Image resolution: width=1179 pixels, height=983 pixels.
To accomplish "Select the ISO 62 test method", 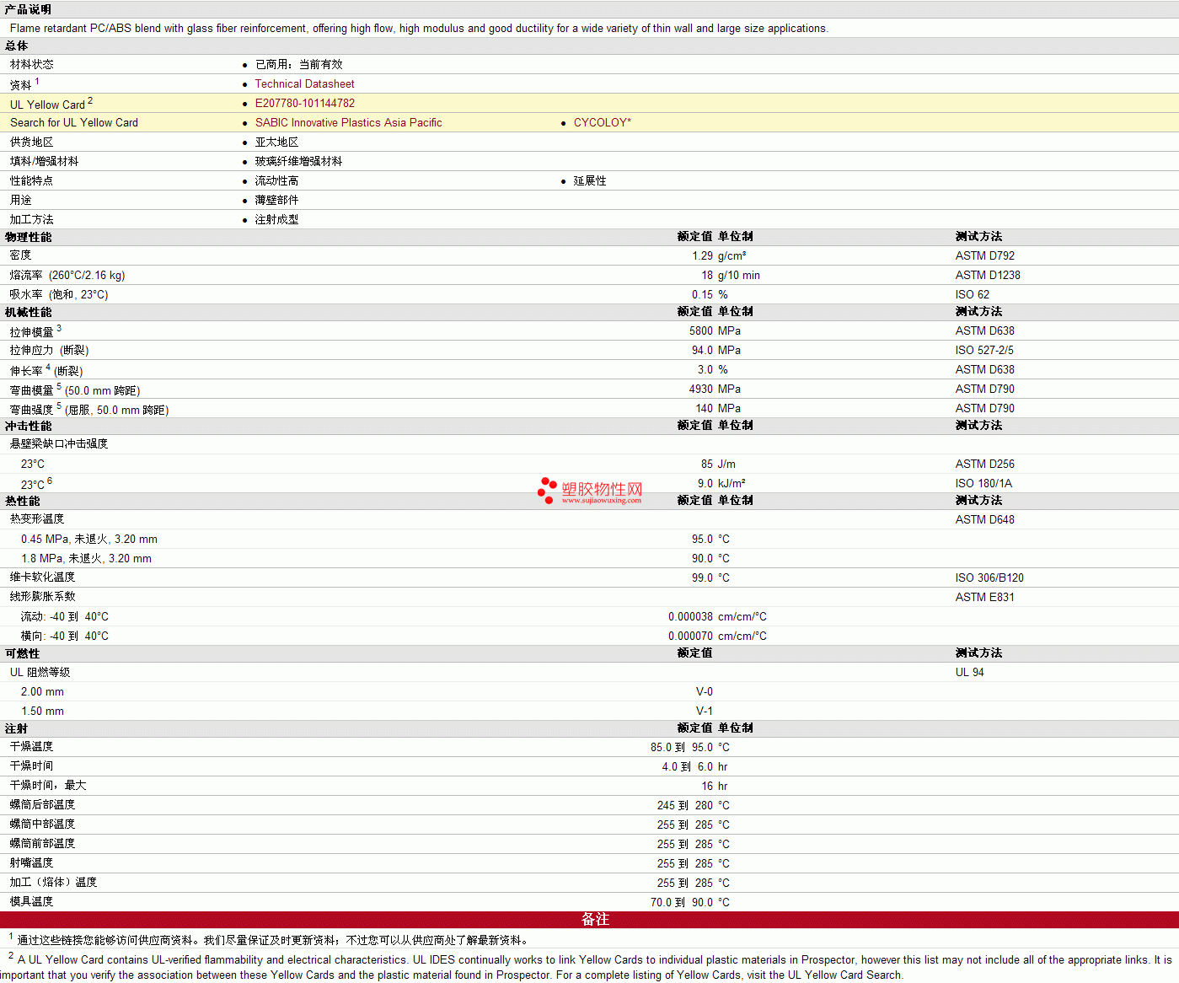I will [973, 294].
